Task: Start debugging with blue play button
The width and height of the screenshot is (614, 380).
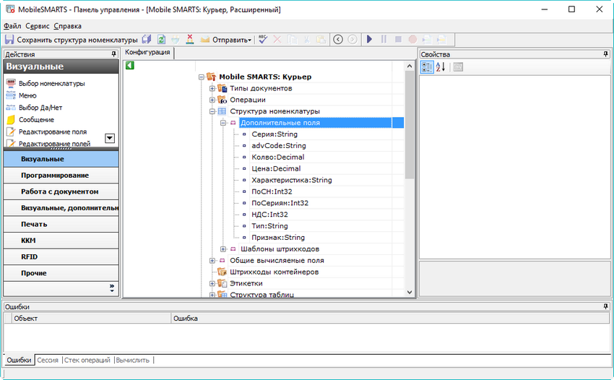Action: click(x=369, y=40)
